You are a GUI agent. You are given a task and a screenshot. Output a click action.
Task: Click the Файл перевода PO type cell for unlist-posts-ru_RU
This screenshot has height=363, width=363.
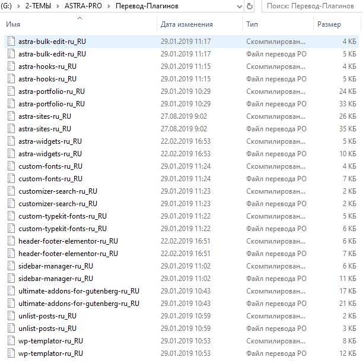276,329
